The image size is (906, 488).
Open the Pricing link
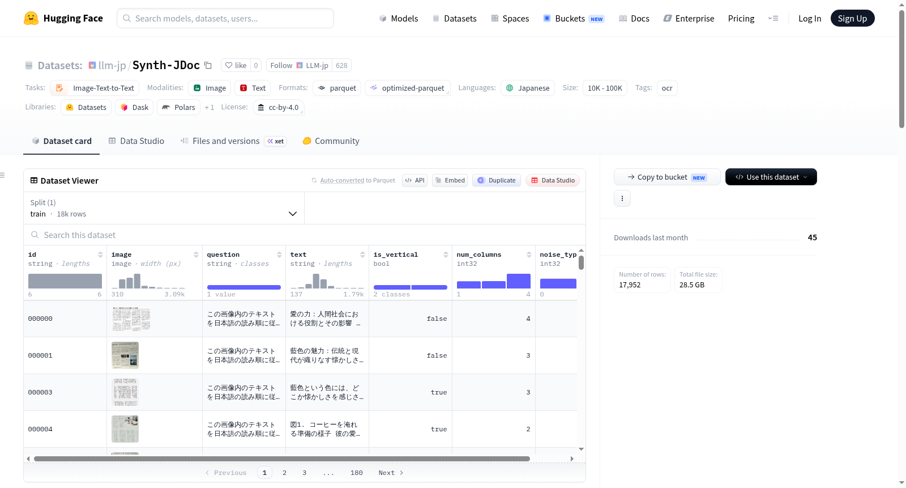click(x=741, y=18)
